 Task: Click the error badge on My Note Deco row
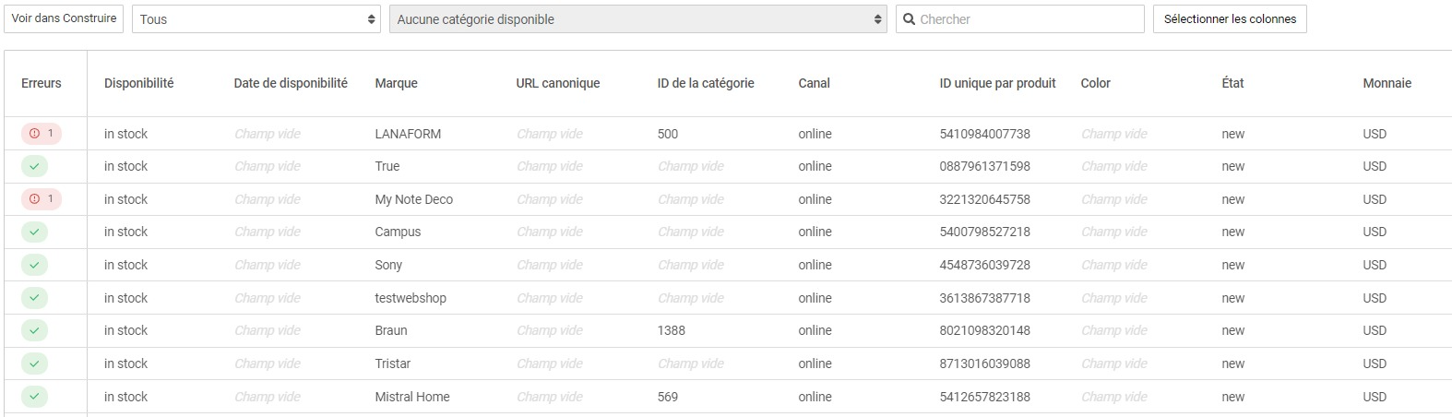[42, 199]
